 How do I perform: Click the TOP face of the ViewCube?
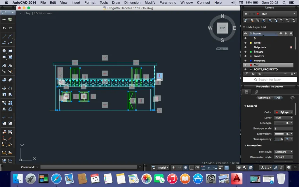tap(222, 28)
